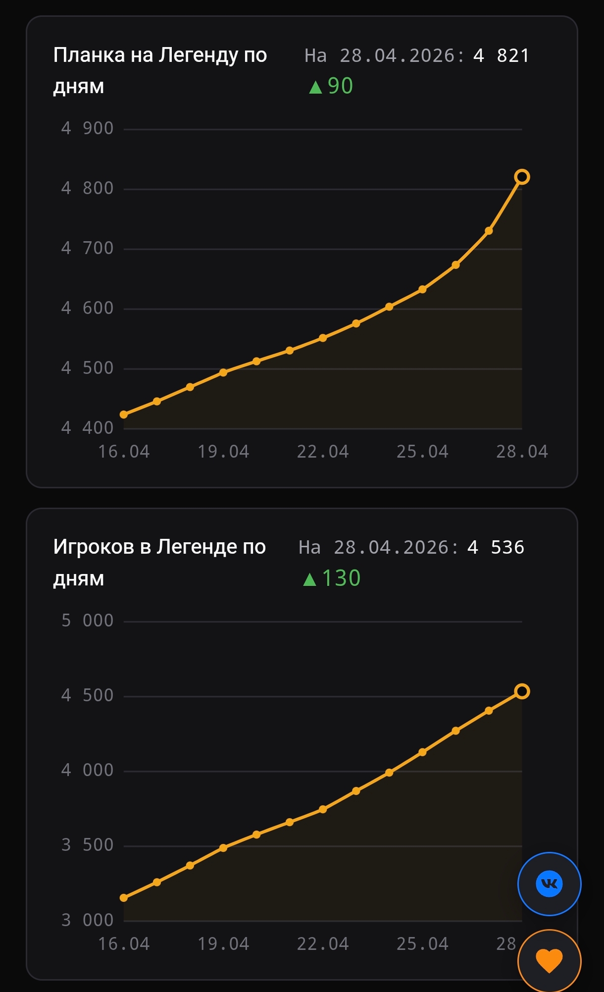The height and width of the screenshot is (992, 604).
Task: Tap the 27.04 data point on the players chart
Action: [489, 711]
